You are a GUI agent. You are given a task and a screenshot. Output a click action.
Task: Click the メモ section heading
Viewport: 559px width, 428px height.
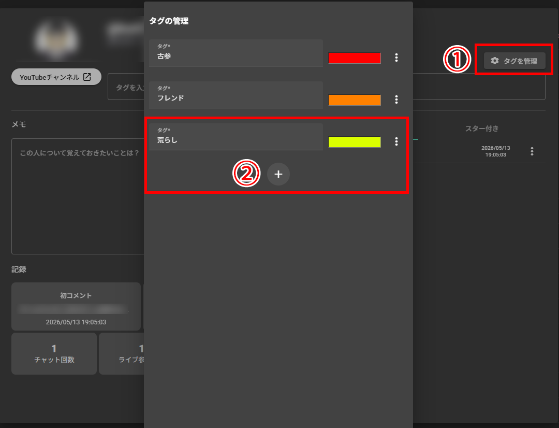pyautogui.click(x=19, y=124)
